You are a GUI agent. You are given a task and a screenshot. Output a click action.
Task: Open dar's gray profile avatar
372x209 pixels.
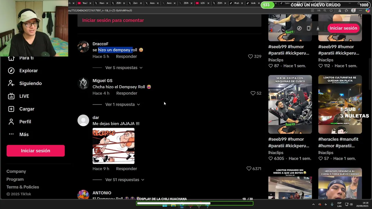point(83,120)
